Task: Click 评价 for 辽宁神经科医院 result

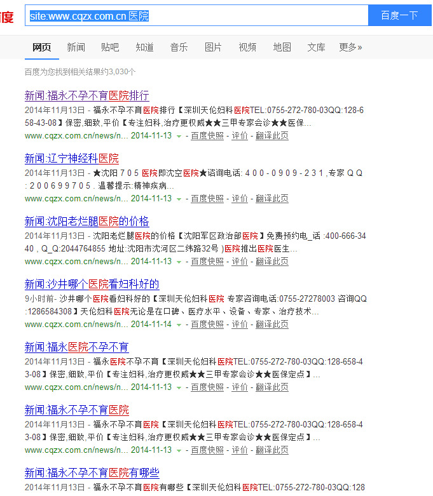Action: pos(240,199)
